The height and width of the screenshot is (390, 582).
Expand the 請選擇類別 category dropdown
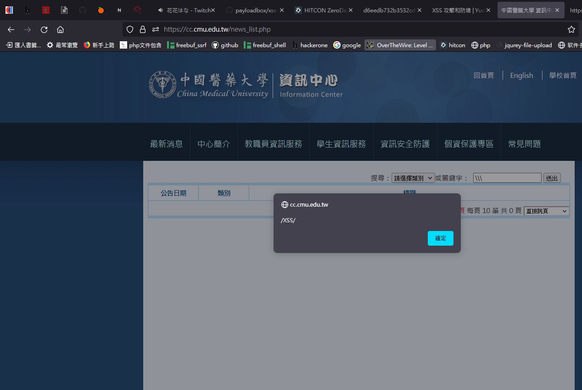tap(413, 178)
